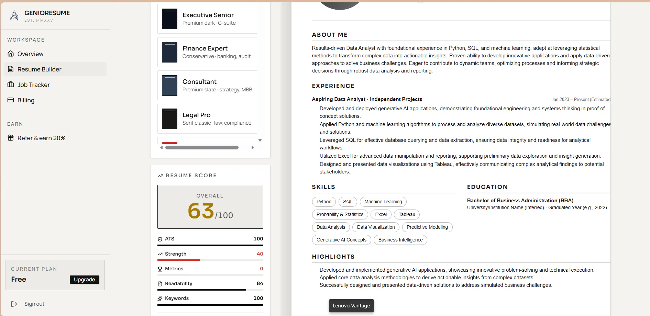Click the Strength score row

click(x=210, y=256)
